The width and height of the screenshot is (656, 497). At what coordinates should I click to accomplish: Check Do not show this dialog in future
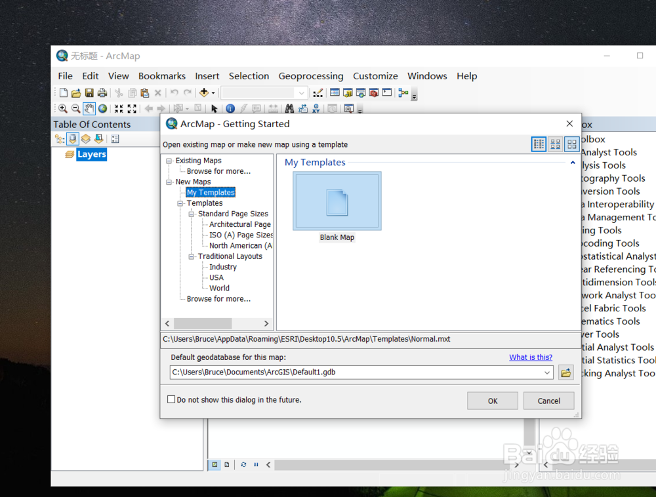pyautogui.click(x=171, y=399)
